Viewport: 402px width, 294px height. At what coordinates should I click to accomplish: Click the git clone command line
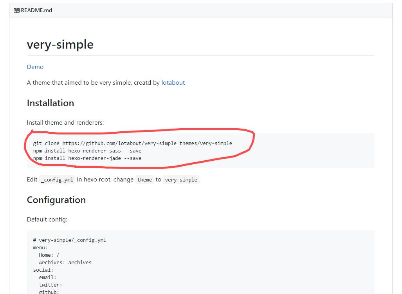point(132,143)
